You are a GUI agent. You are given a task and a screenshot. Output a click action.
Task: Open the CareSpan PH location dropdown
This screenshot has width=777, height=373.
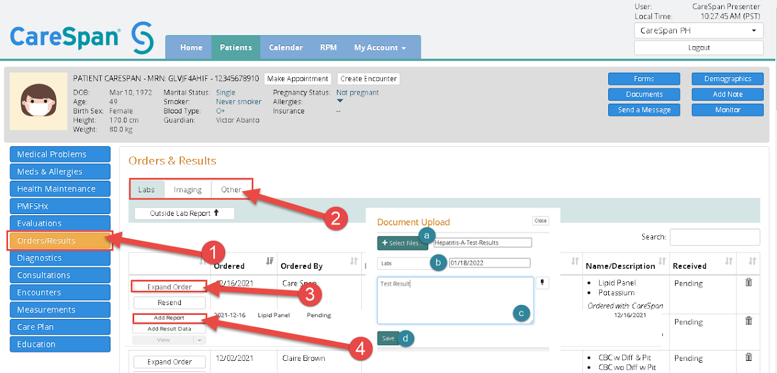tap(699, 31)
